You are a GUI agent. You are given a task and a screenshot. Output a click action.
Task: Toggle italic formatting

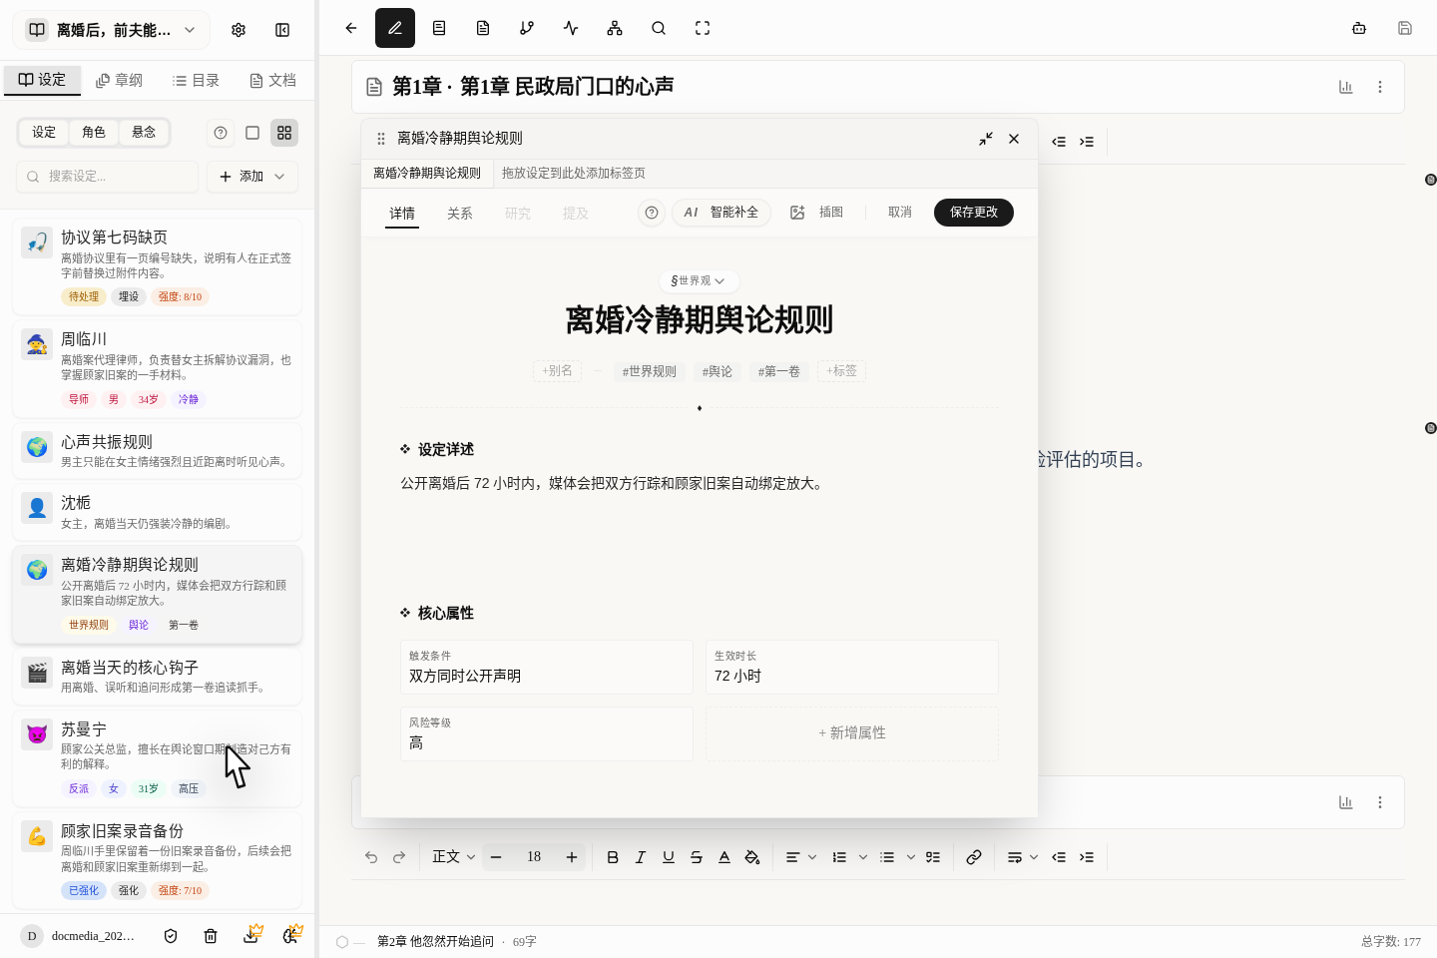[x=641, y=856]
